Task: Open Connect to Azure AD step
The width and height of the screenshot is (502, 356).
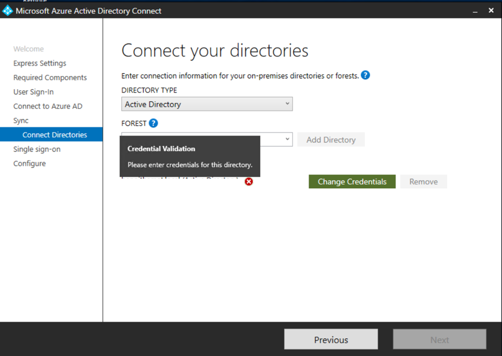Action: 48,106
